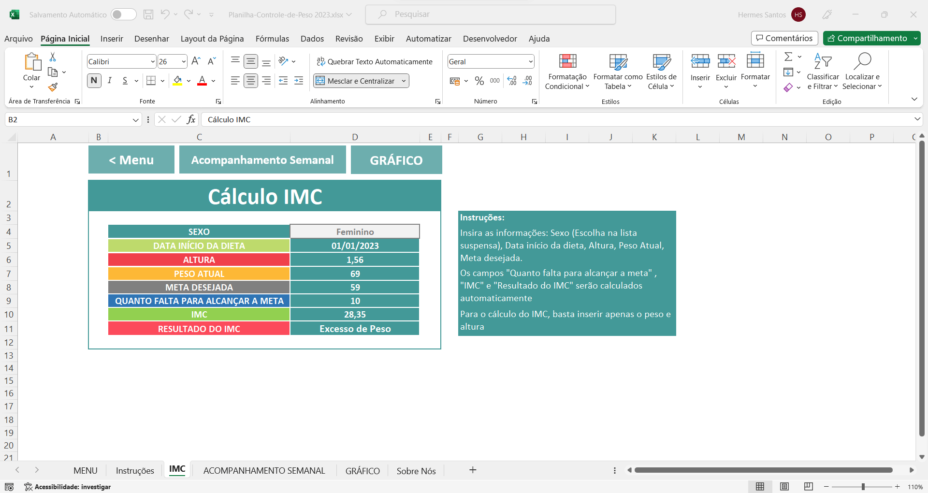Align text to the right
This screenshot has width=928, height=493.
pyautogui.click(x=266, y=81)
